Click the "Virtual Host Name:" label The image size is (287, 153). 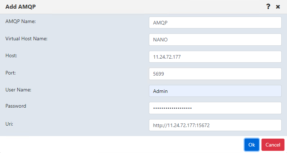click(26, 39)
